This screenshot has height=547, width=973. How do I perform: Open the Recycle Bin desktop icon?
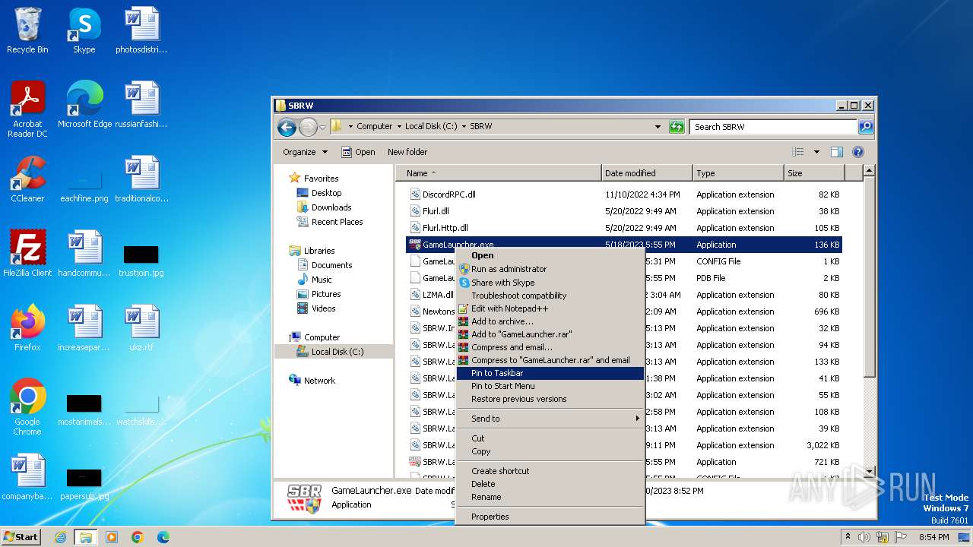tap(27, 30)
